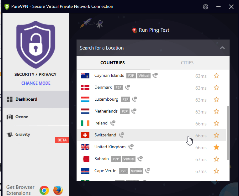Favorite Bahrain with its star
Viewport: 239px width, 196px height.
coord(216,159)
